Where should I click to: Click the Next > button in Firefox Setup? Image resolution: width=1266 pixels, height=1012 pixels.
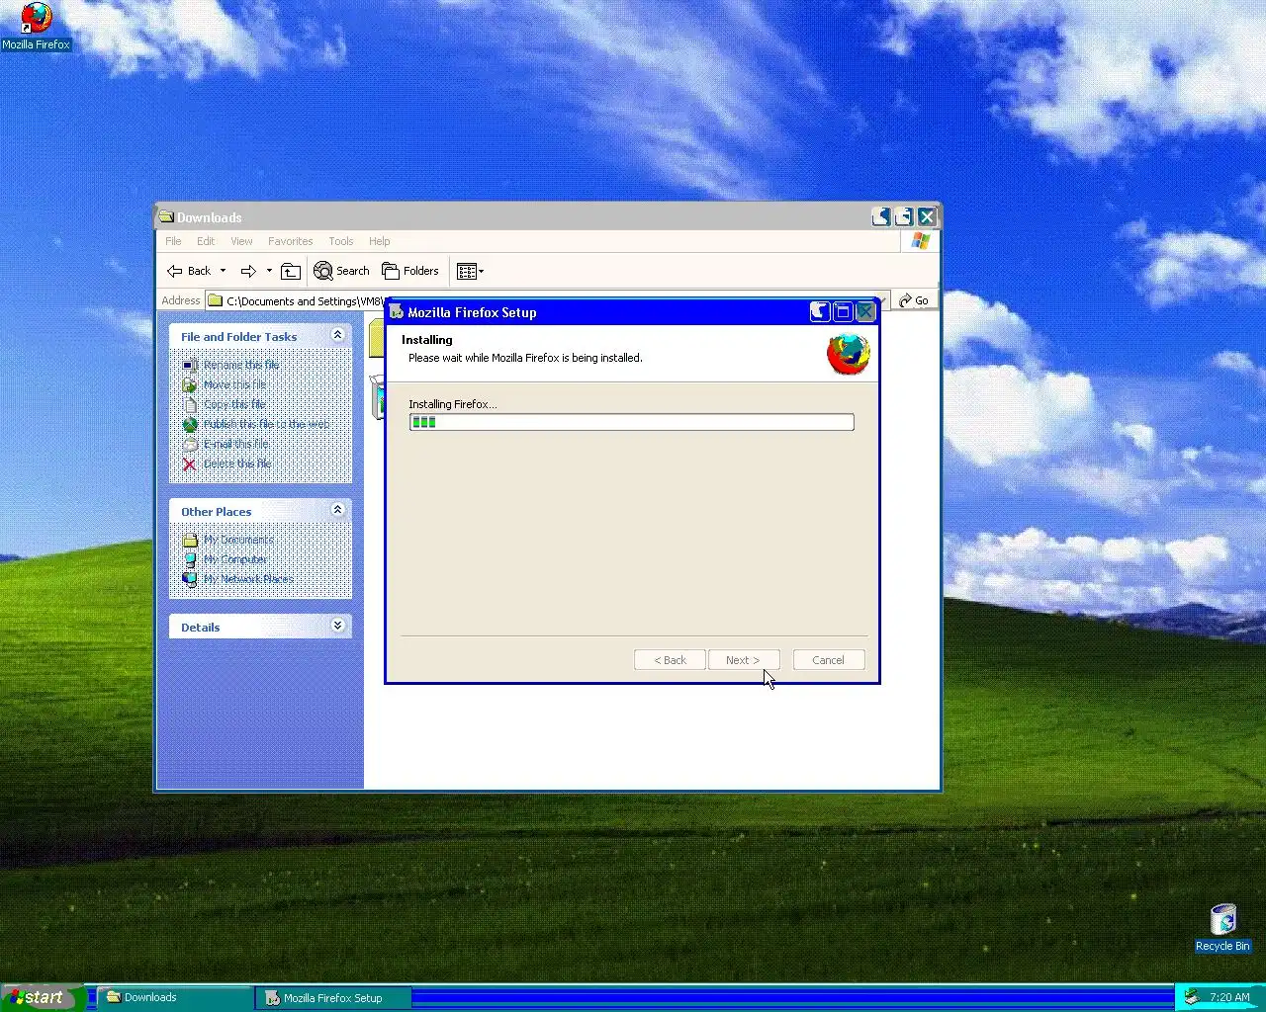coord(743,660)
